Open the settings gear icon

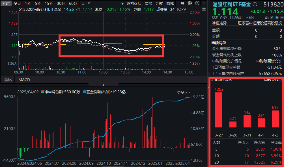coord(190,3)
